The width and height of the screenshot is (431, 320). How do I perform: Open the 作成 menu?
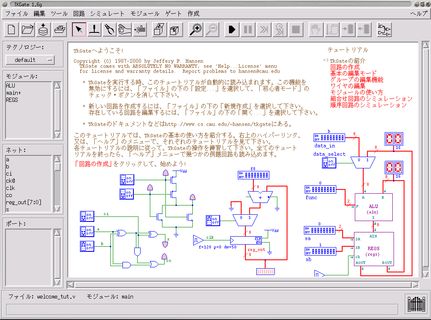pyautogui.click(x=194, y=13)
